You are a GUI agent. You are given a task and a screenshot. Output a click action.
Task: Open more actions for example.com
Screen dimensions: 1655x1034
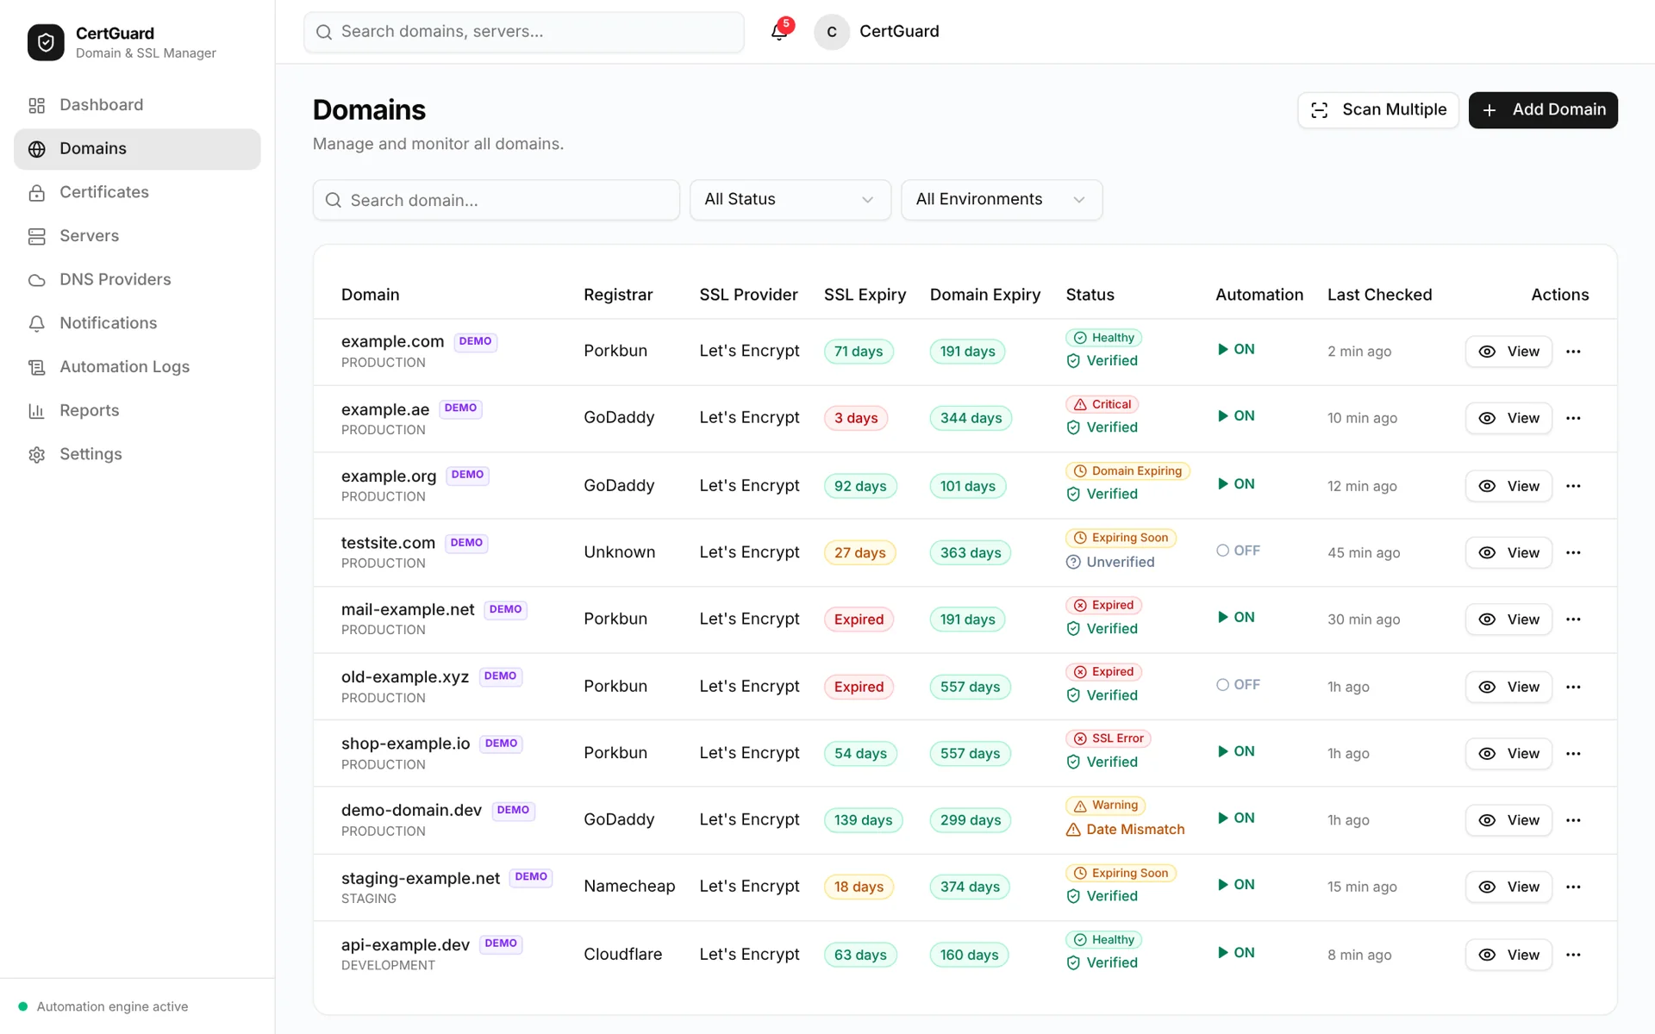1573,352
